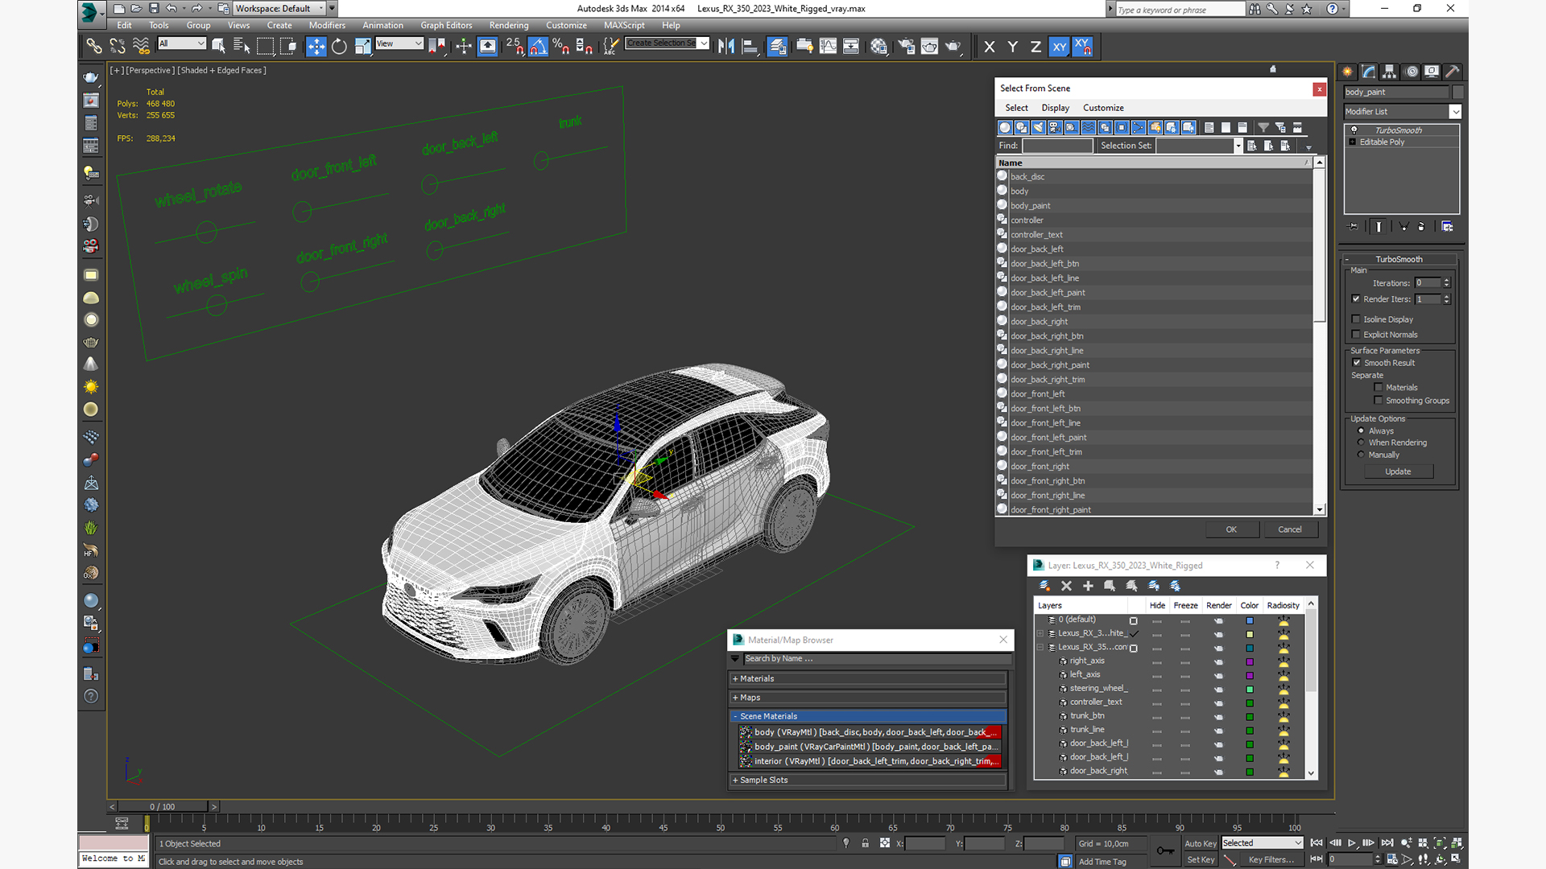1546x869 pixels.
Task: Open the Modifier List dropdown
Action: (1402, 112)
